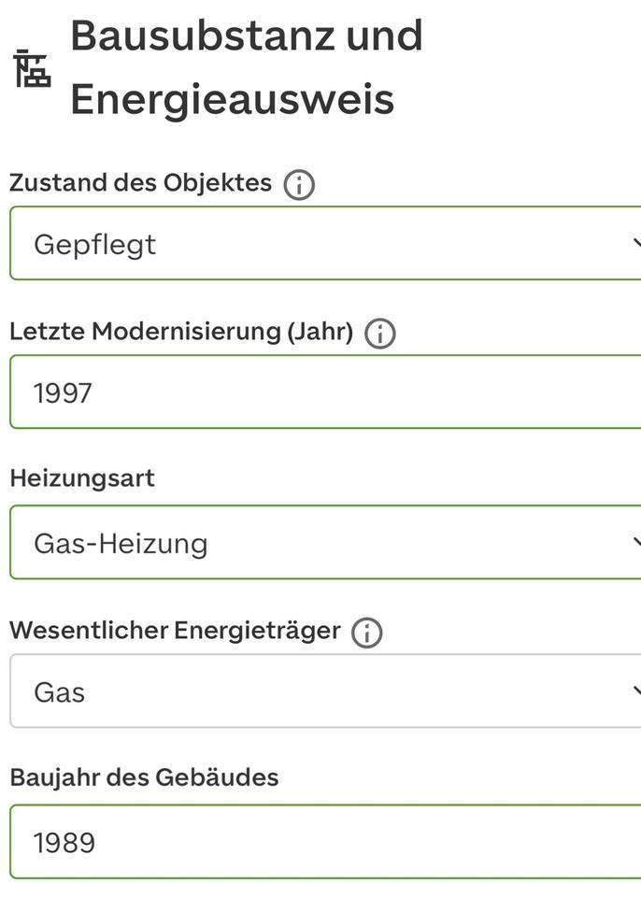Screen dimensions: 641x897
Task: Click the chevron arrow of the Gas dropdown
Action: click(636, 691)
